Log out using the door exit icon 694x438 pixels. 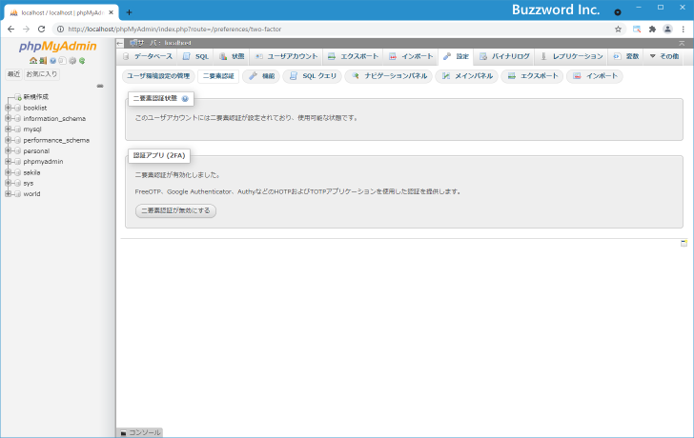click(x=43, y=61)
